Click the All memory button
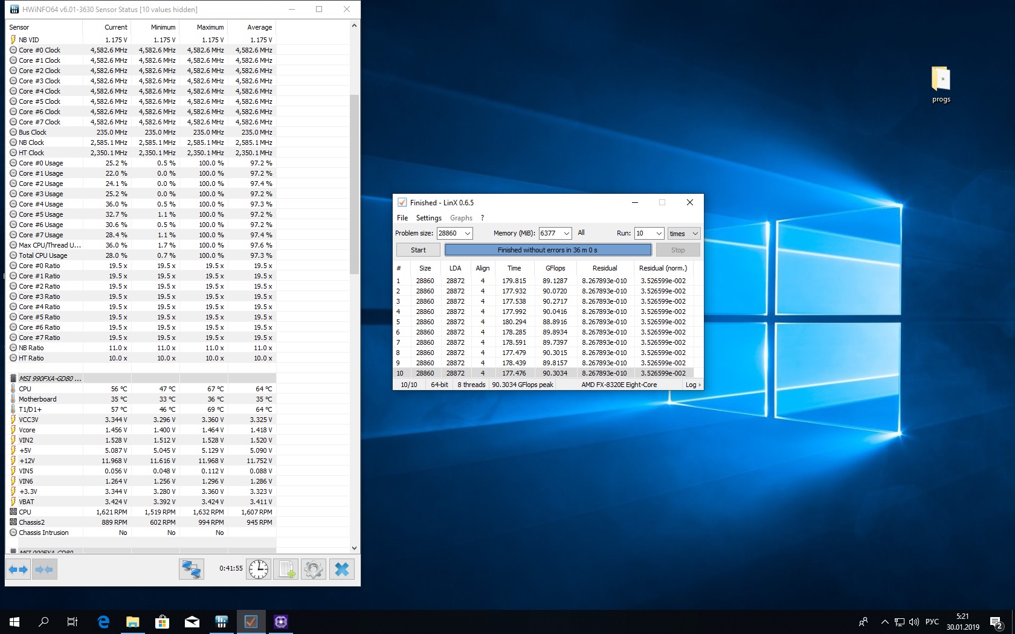 (x=581, y=233)
